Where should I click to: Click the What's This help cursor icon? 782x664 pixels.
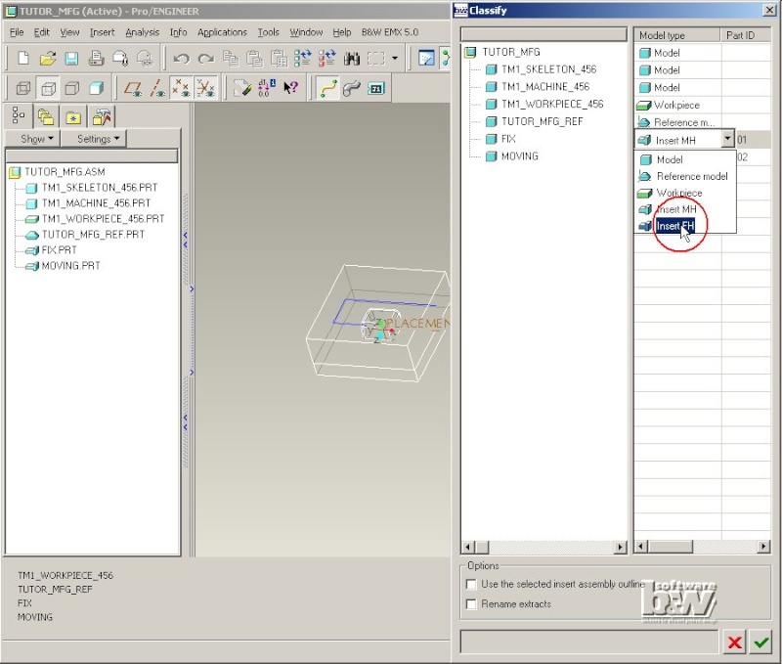pos(290,89)
